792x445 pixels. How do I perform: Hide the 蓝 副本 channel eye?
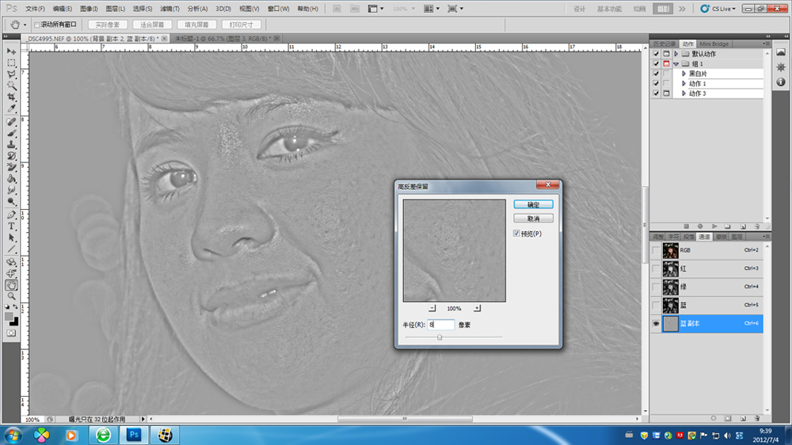655,324
